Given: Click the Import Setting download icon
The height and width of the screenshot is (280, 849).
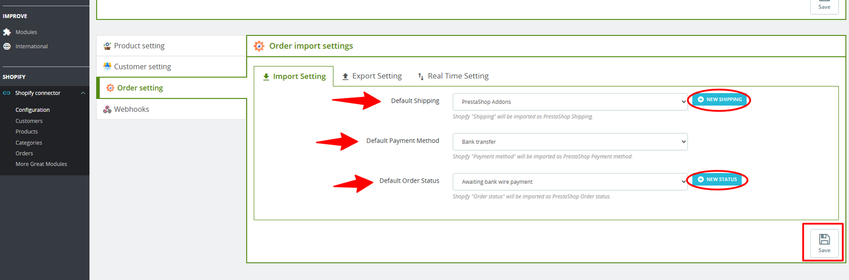Looking at the screenshot, I should pos(266,77).
